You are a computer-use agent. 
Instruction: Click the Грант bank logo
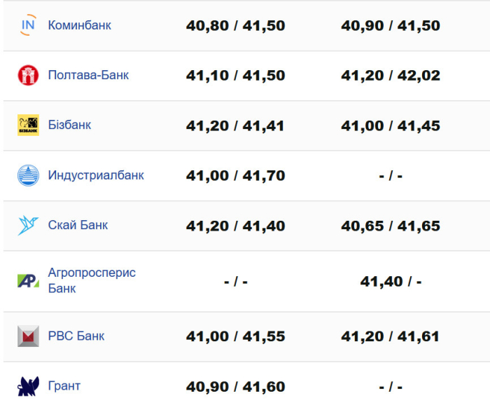tap(28, 386)
